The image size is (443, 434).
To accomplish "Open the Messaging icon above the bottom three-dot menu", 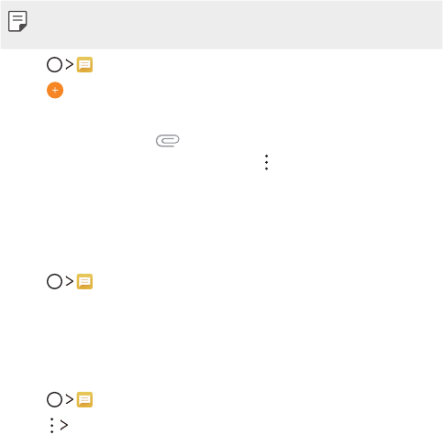I will 84,399.
